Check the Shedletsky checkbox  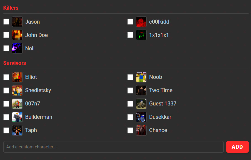coord(6,90)
